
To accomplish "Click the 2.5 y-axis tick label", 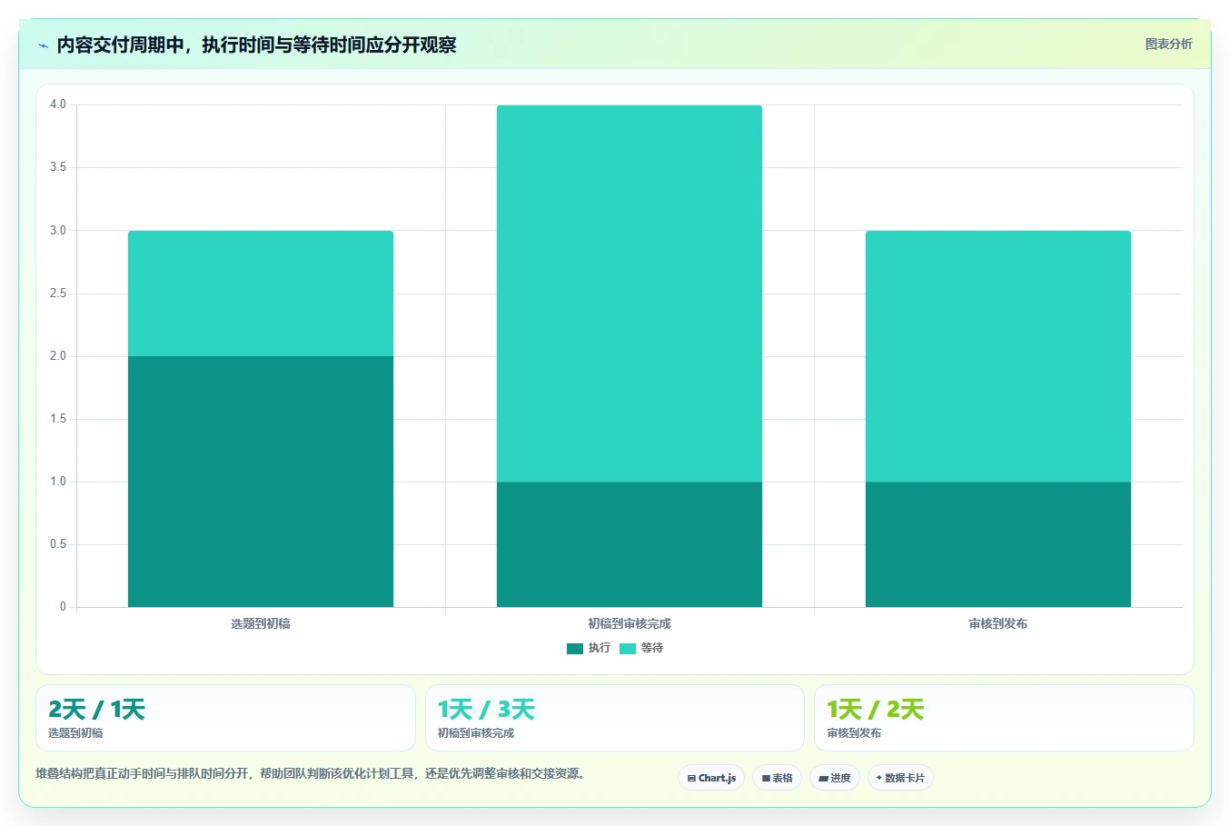I will pos(58,294).
